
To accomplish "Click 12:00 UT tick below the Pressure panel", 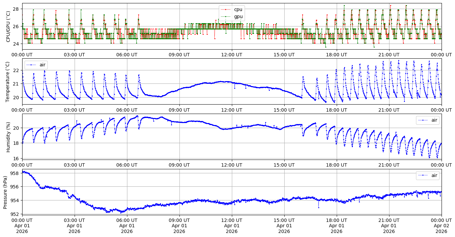I will click(232, 220).
